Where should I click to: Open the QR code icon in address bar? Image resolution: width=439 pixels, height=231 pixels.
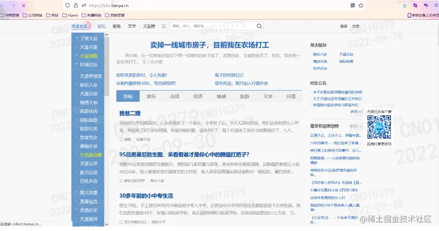(353, 5)
